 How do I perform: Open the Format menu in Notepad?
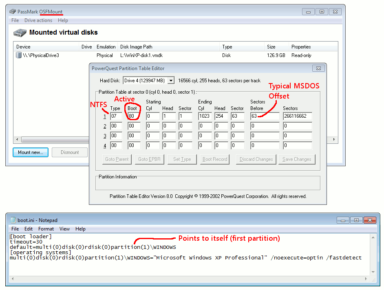pyautogui.click(x=46, y=229)
